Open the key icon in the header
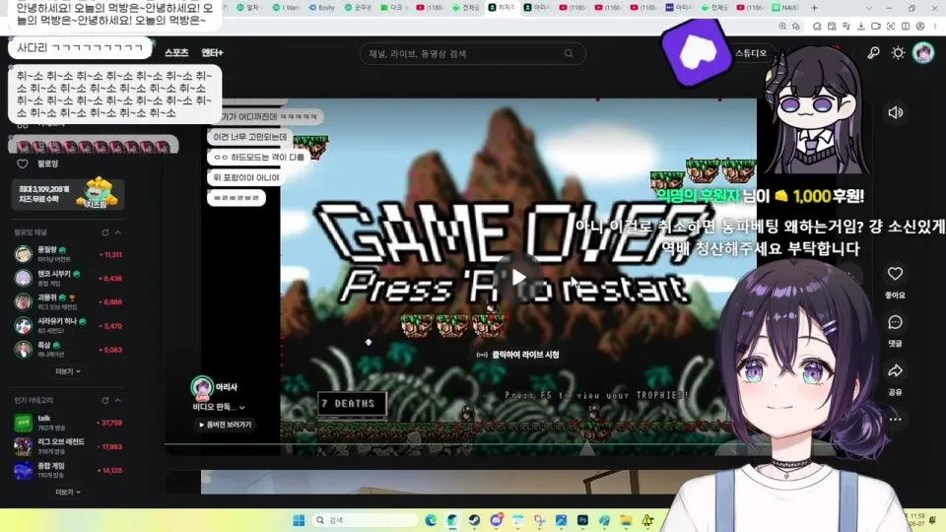The image size is (946, 532). [873, 53]
